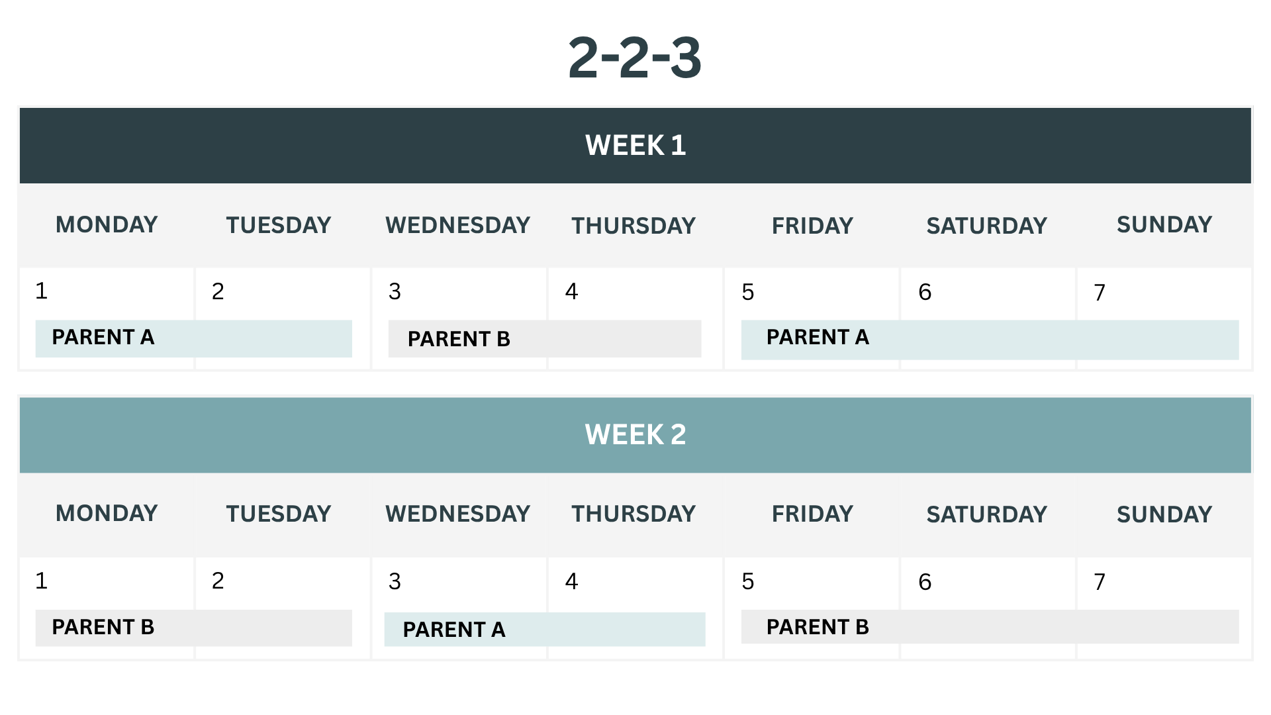Select day number 4 in Week 1
This screenshot has width=1271, height=715.
[572, 292]
